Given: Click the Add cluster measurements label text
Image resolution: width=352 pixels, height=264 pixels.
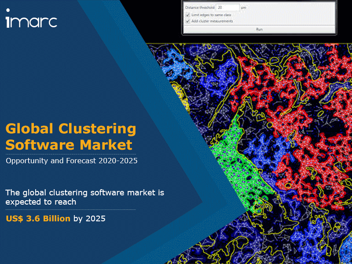Looking at the screenshot, I should coord(212,21).
